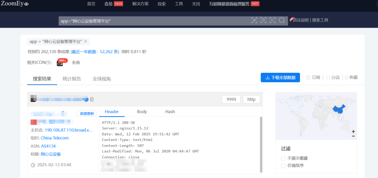The height and width of the screenshot is (178, 378).
Task: Open 首页 in top navigation
Action: click(x=91, y=4)
